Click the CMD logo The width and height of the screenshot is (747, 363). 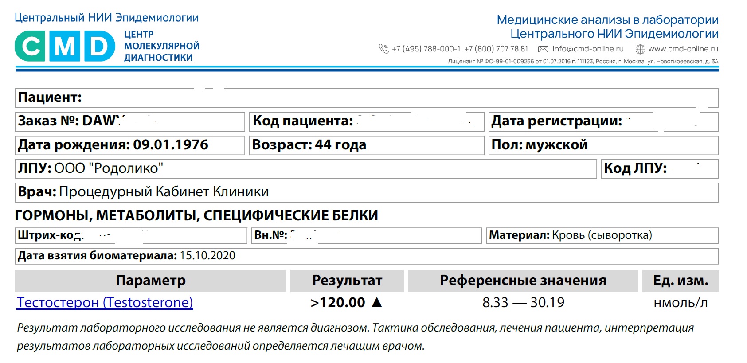coord(65,46)
